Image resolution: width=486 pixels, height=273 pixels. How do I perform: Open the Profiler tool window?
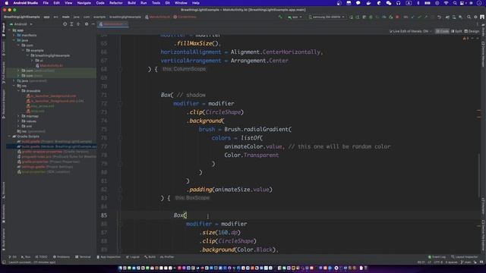tap(167, 257)
